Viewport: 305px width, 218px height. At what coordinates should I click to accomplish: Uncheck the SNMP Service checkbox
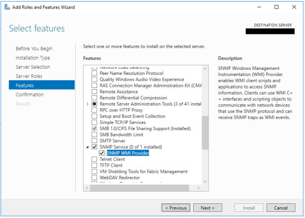tap(94, 147)
